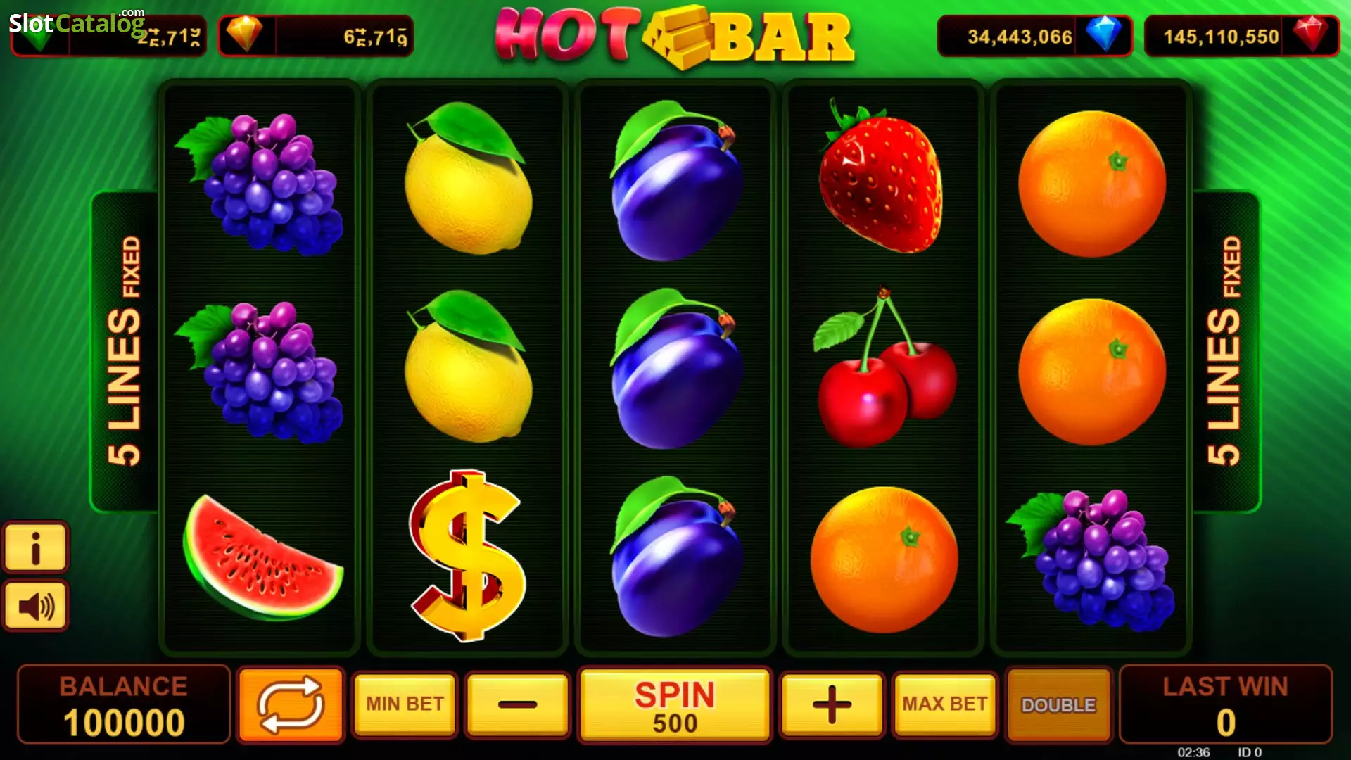The height and width of the screenshot is (760, 1351).
Task: Click the DOUBLE gamble button
Action: coord(1059,704)
